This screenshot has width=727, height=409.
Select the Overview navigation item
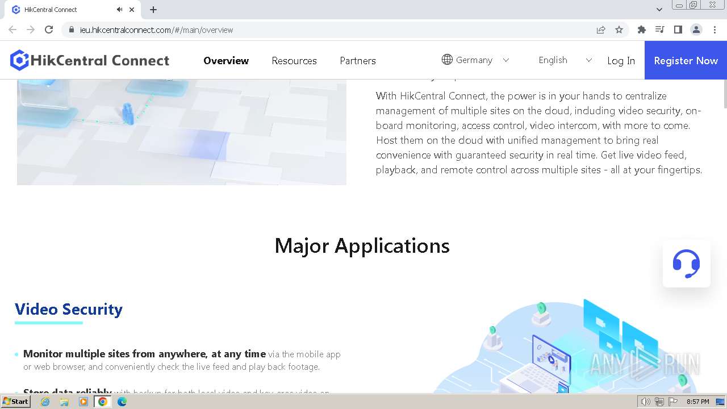click(226, 60)
